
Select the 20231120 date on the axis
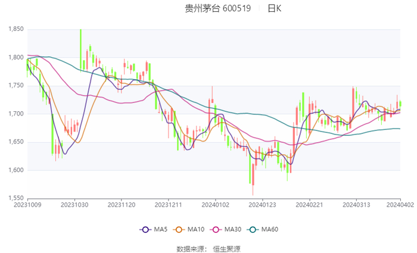point(121,205)
